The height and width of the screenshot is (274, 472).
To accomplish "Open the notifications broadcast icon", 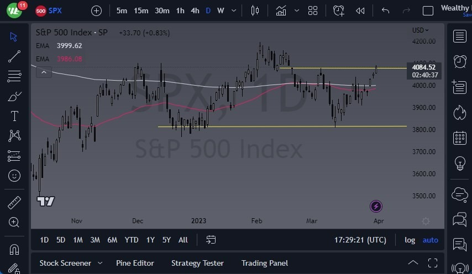I will [x=460, y=268].
